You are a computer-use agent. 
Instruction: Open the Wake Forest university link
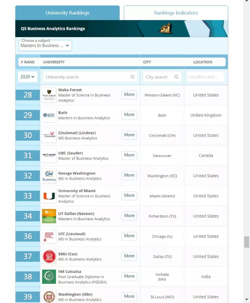70,90
